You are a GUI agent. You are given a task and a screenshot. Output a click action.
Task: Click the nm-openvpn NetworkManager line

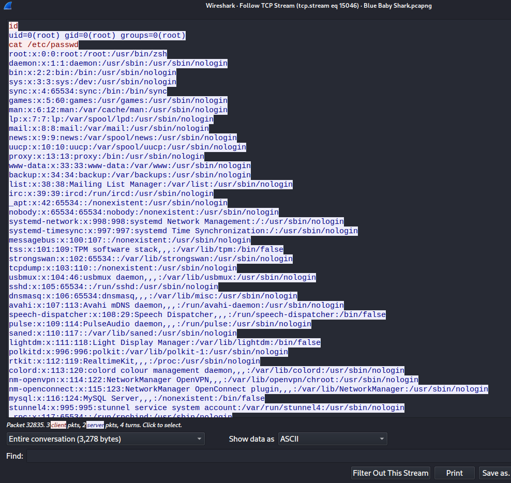(x=214, y=380)
